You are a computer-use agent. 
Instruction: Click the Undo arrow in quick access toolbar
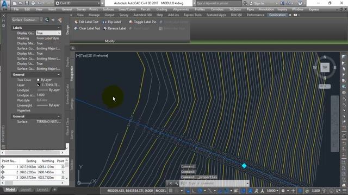click(x=39, y=3)
